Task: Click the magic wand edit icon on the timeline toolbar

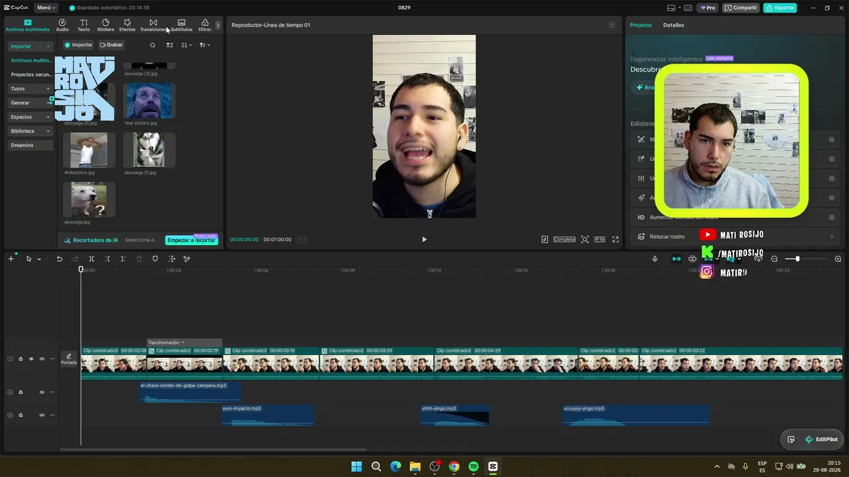Action: click(187, 259)
